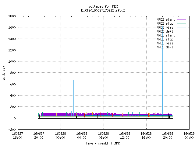Image resolution: width=195 pixels, height=146 pixels.
Task: Click the 1000 y-axis tick label
Action: tap(12, 61)
